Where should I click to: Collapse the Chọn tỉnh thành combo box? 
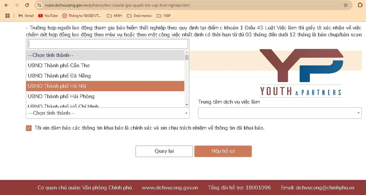click(x=108, y=113)
